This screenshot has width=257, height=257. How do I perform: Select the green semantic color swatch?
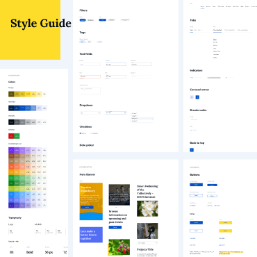pyautogui.click(x=17, y=136)
